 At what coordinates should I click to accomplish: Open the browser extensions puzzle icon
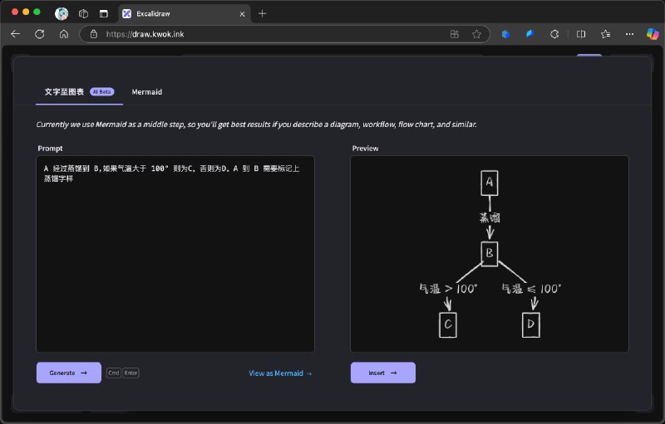(554, 34)
